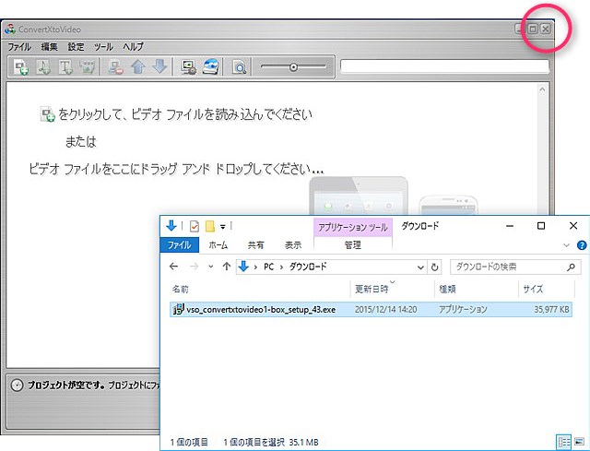Open the ホーム ribbon tab

tap(218, 245)
